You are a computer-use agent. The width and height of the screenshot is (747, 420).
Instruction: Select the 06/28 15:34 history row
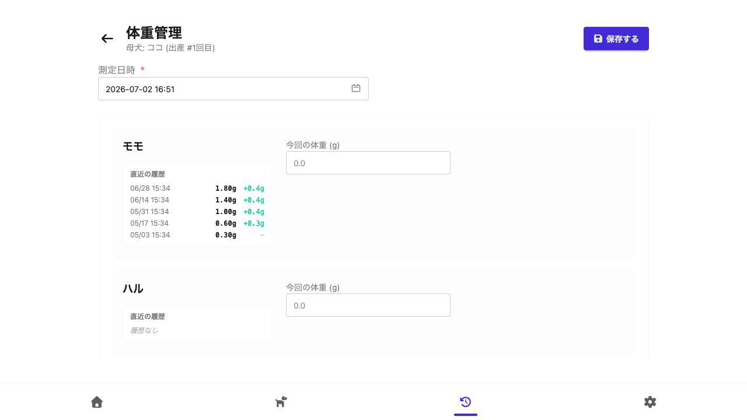[197, 188]
